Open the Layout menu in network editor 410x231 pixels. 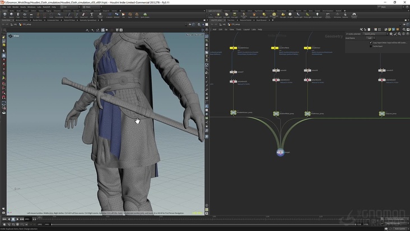[246, 29]
